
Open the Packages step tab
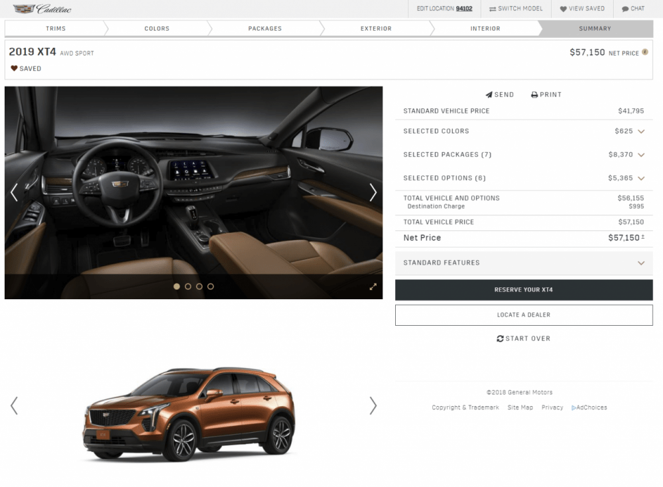pos(265,29)
